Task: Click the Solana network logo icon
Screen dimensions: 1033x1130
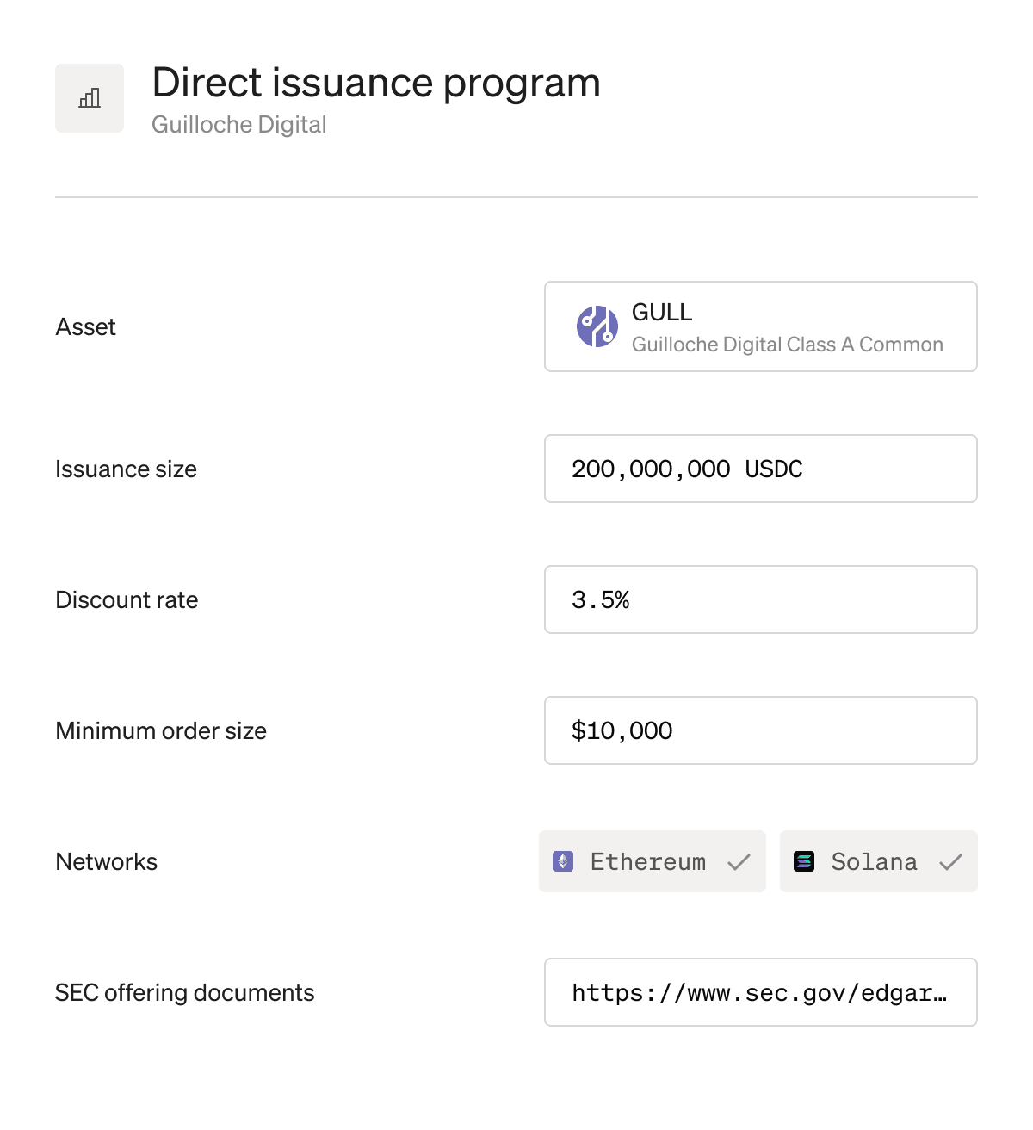Action: click(804, 861)
